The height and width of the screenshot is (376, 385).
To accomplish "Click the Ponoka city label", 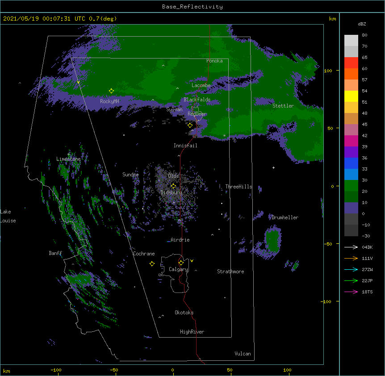I will click(x=214, y=61).
